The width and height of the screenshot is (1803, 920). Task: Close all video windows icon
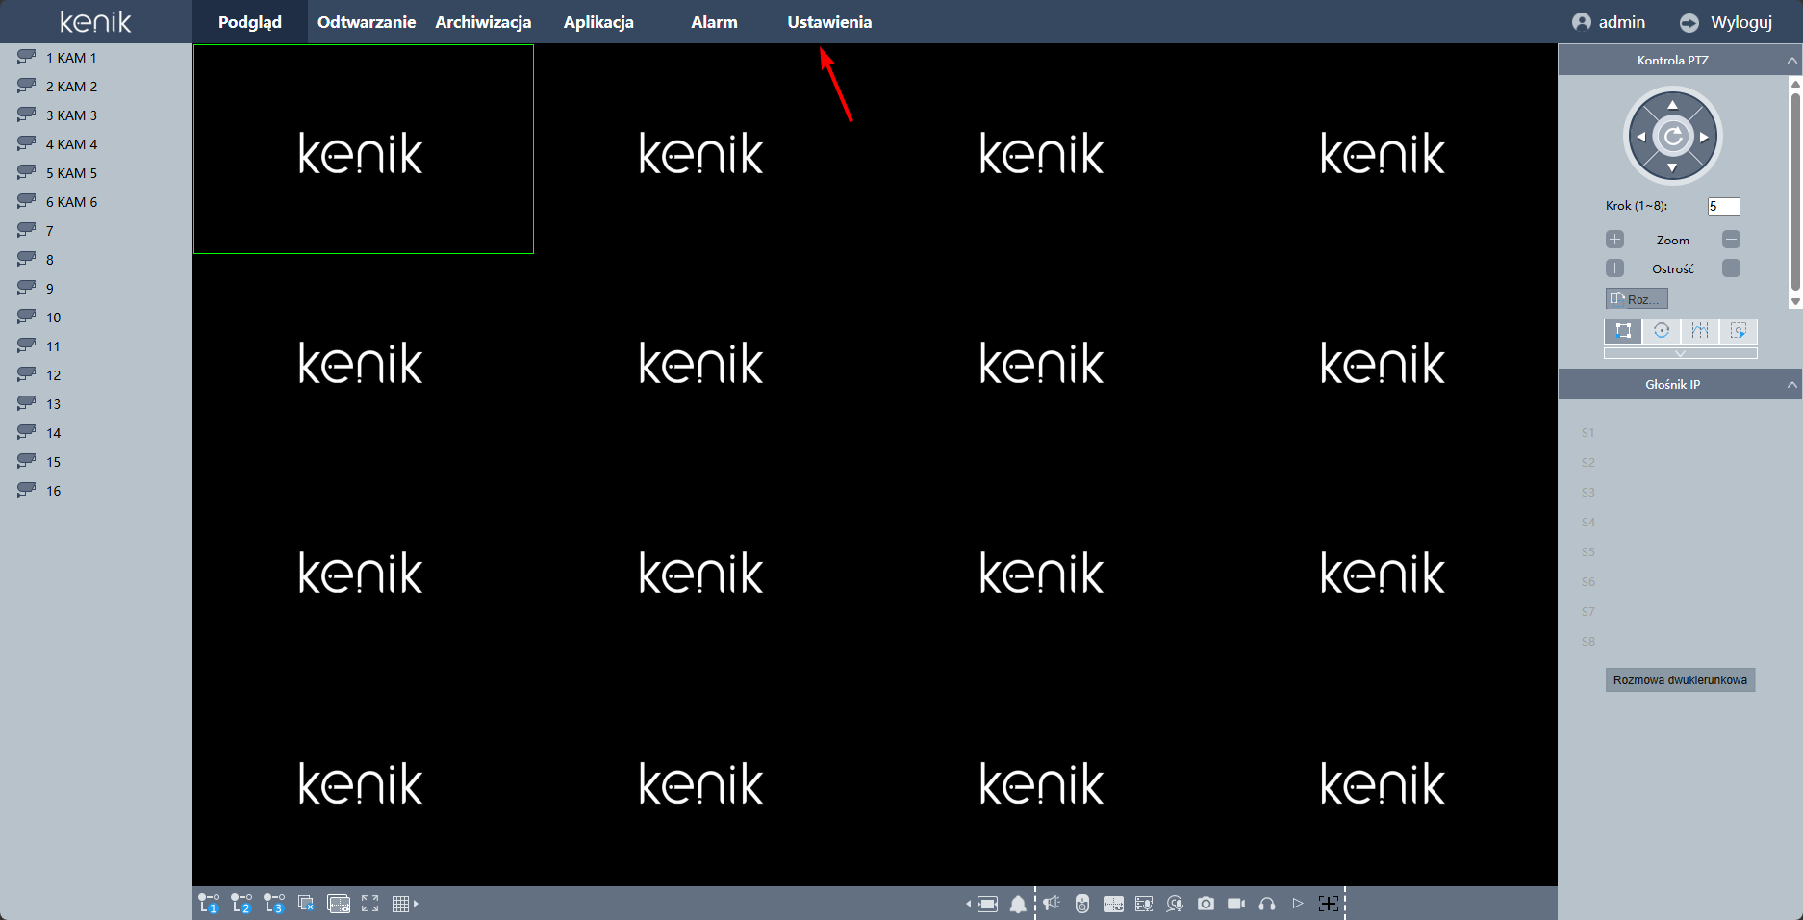tap(306, 904)
